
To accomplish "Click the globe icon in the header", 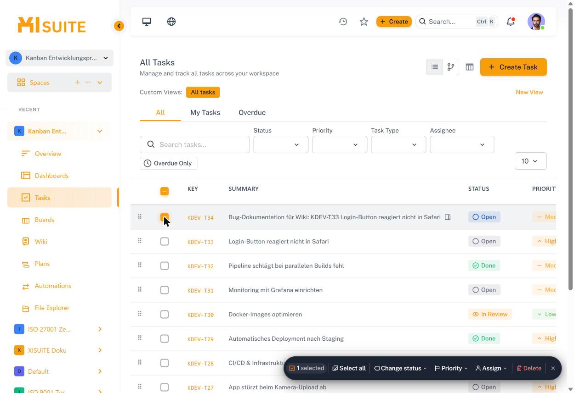I will [171, 22].
